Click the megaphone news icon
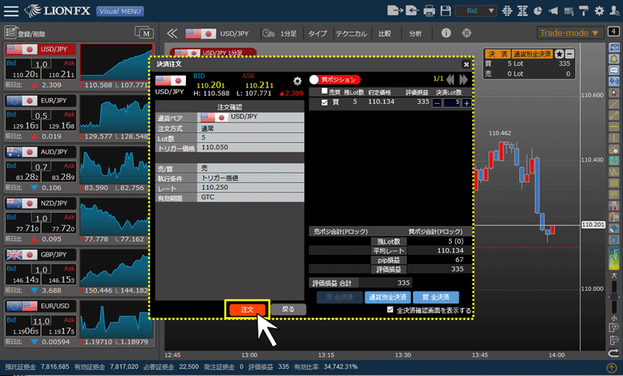The image size is (623, 376). click(553, 10)
